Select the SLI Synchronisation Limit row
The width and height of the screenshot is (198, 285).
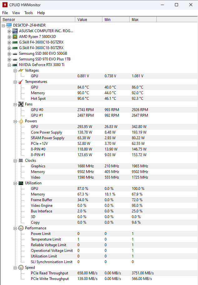[114, 262]
